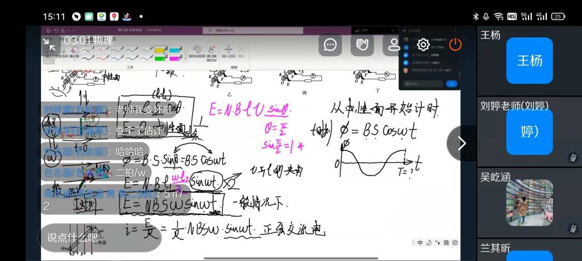Toggle IME punctuation mode icon
The height and width of the screenshot is (261, 582).
437,243
